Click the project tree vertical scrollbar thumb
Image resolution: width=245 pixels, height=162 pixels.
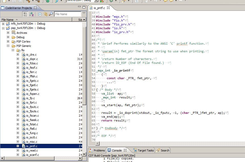[84, 66]
